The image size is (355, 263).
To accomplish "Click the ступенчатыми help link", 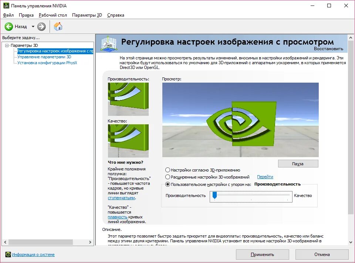I will (x=121, y=198).
